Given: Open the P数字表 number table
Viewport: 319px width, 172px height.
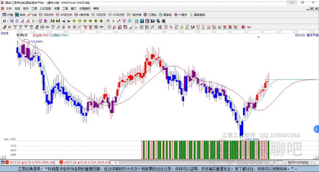Looking at the screenshot, I should 82,15.
